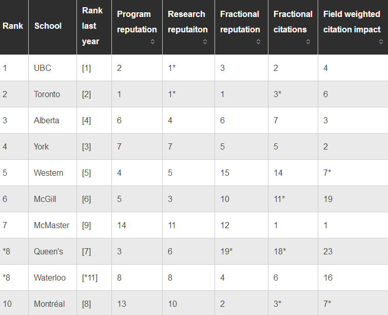388x315 pixels.
Task: Sort by Fractional citations arrows icon
Action: 308,42
